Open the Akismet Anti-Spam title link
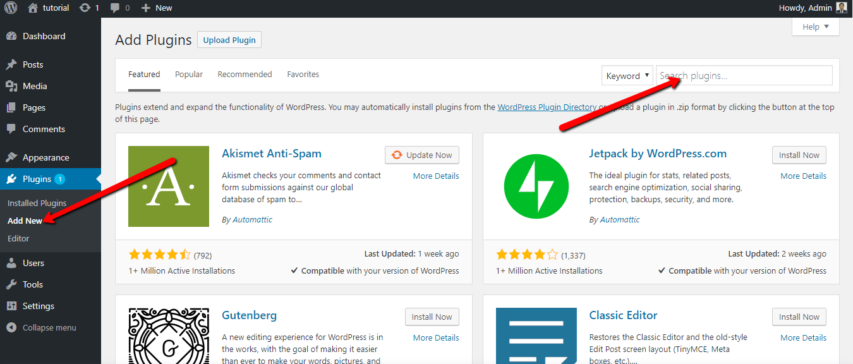Image resolution: width=853 pixels, height=364 pixels. click(272, 154)
